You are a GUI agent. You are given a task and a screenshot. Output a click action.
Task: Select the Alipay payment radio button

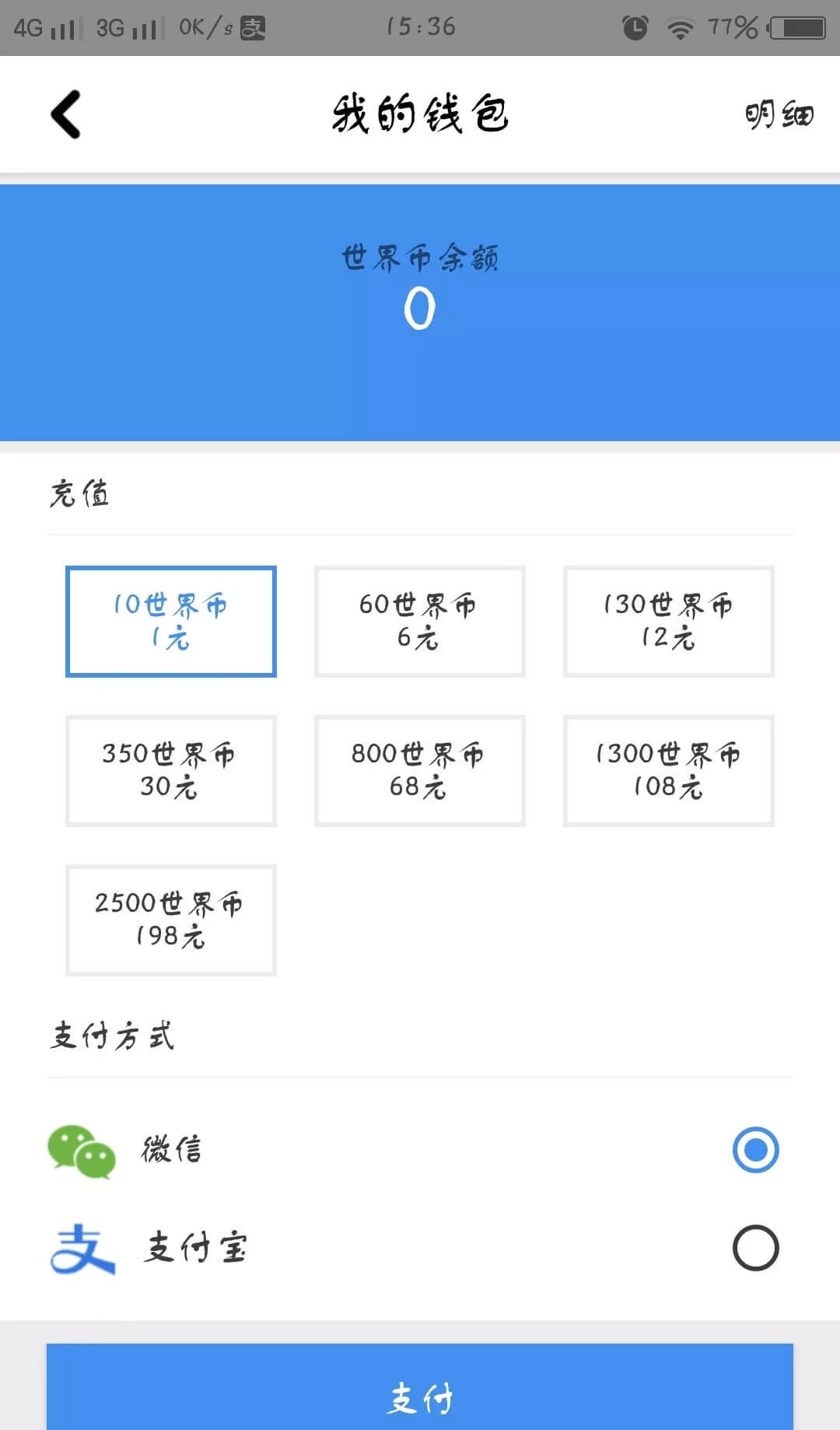pos(755,1248)
